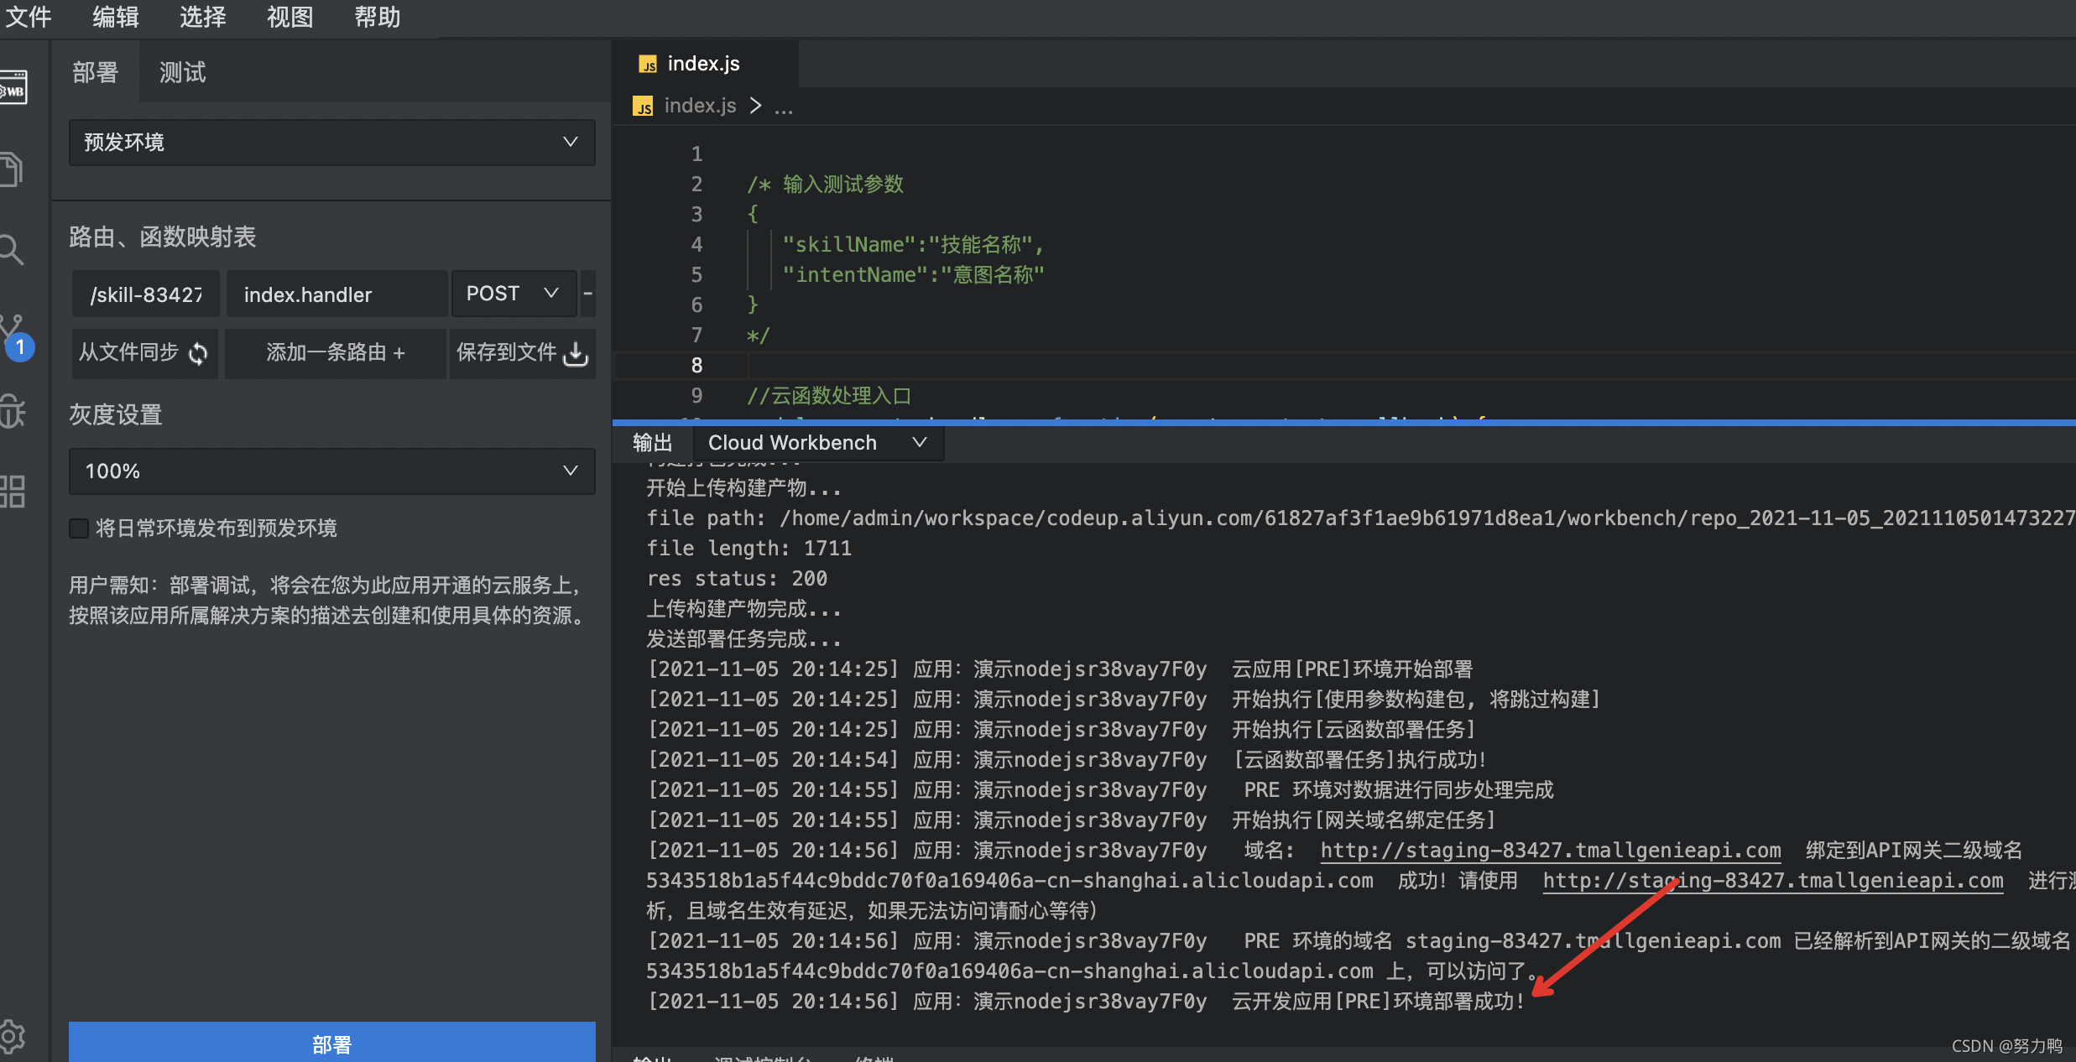Open the debug sidebar icon

13,411
